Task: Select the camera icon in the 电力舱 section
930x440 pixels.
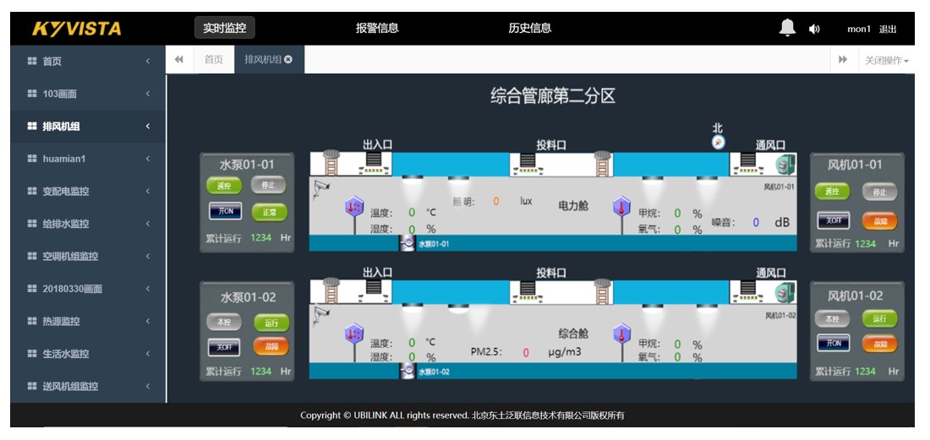Action: pyautogui.click(x=320, y=188)
